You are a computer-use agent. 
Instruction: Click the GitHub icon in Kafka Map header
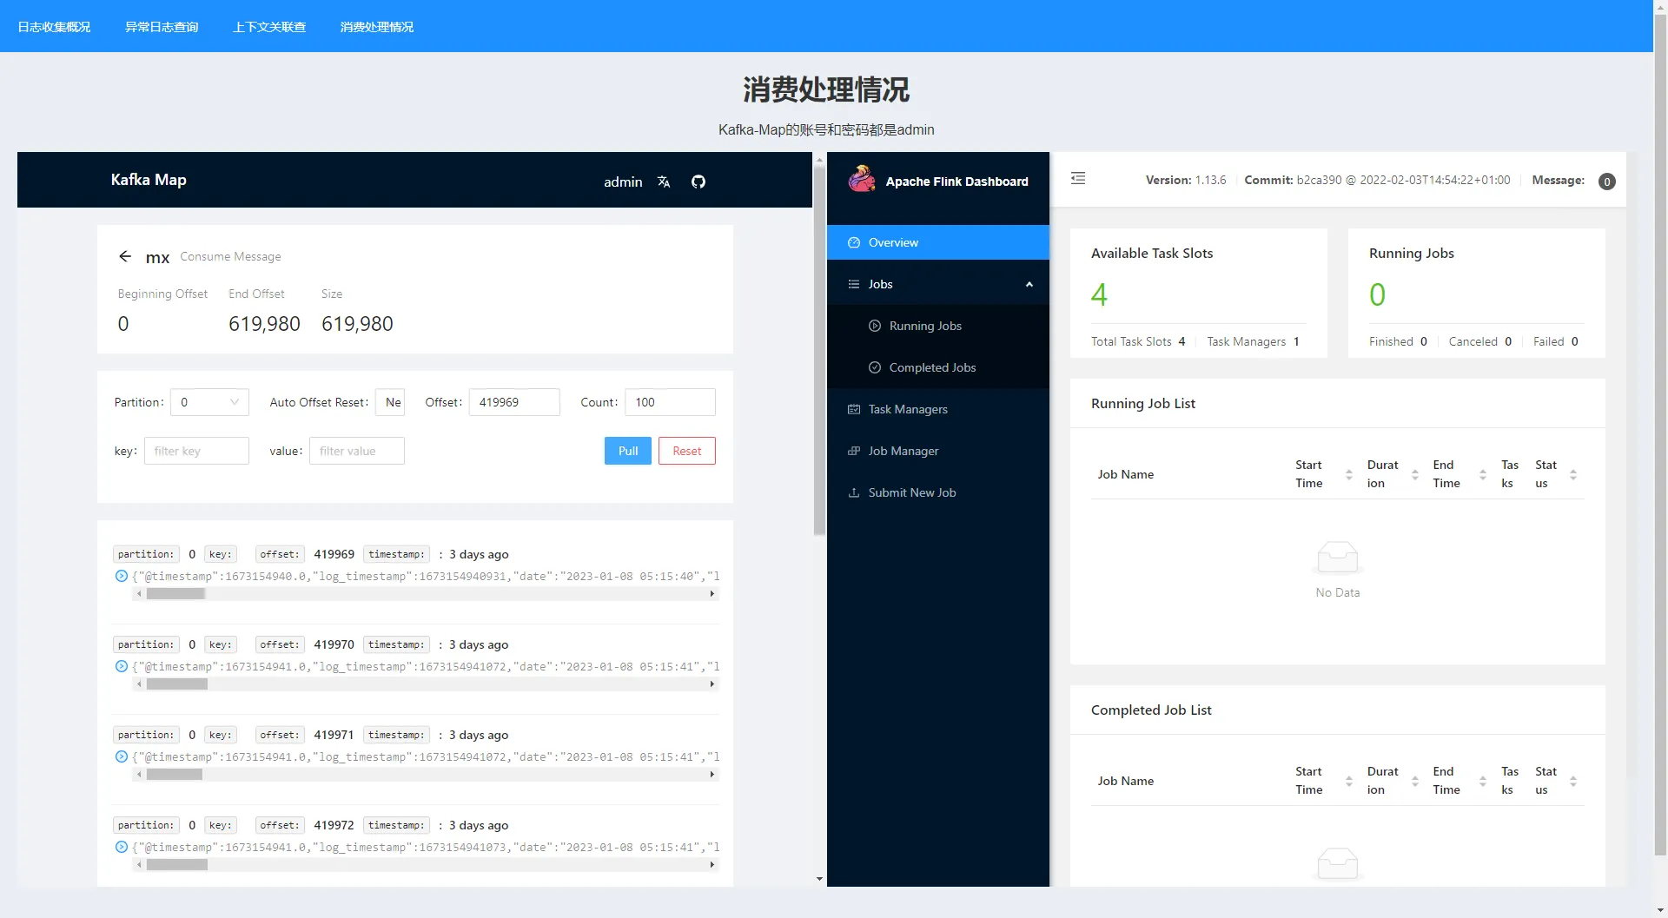[x=698, y=182]
